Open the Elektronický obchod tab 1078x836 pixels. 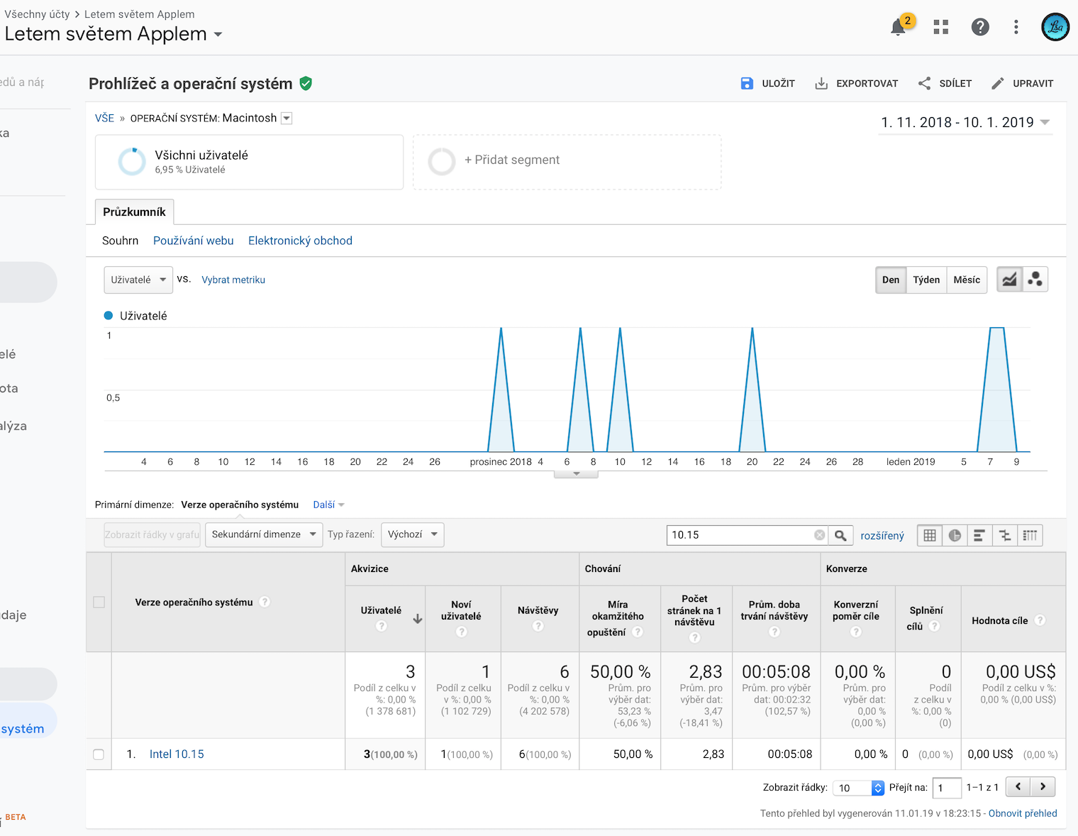pos(300,241)
